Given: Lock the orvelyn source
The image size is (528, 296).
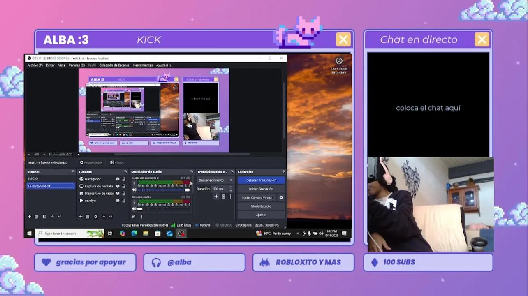Looking at the screenshot, I should [124, 201].
